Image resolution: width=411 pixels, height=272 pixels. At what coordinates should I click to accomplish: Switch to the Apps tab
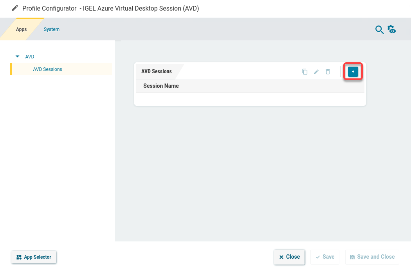tap(22, 29)
